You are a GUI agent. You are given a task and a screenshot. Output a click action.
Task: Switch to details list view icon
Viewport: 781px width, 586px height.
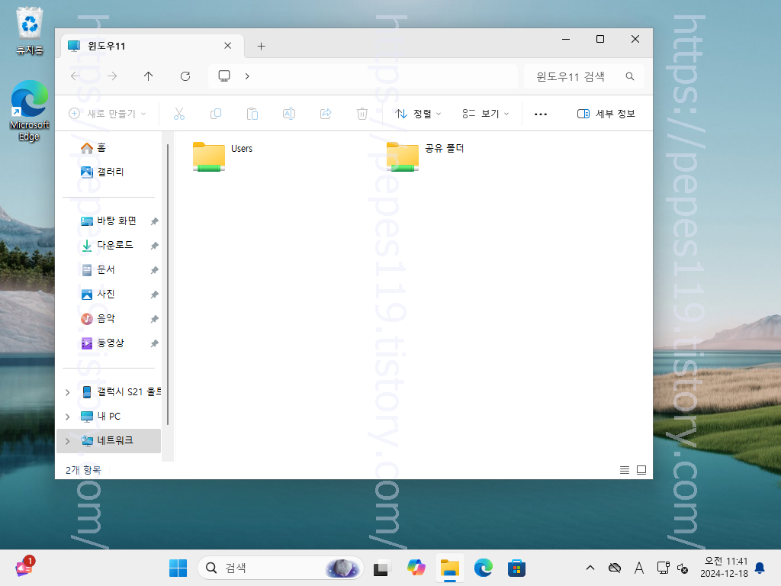click(x=624, y=470)
